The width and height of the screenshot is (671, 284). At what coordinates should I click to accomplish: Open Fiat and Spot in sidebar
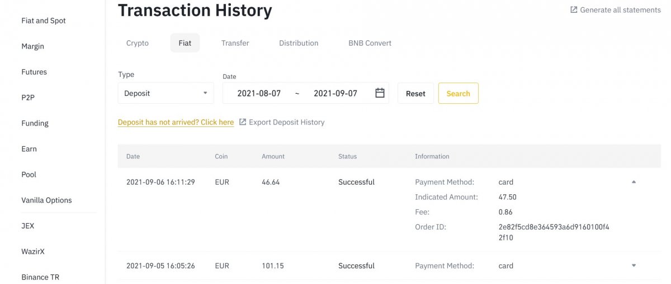point(44,21)
